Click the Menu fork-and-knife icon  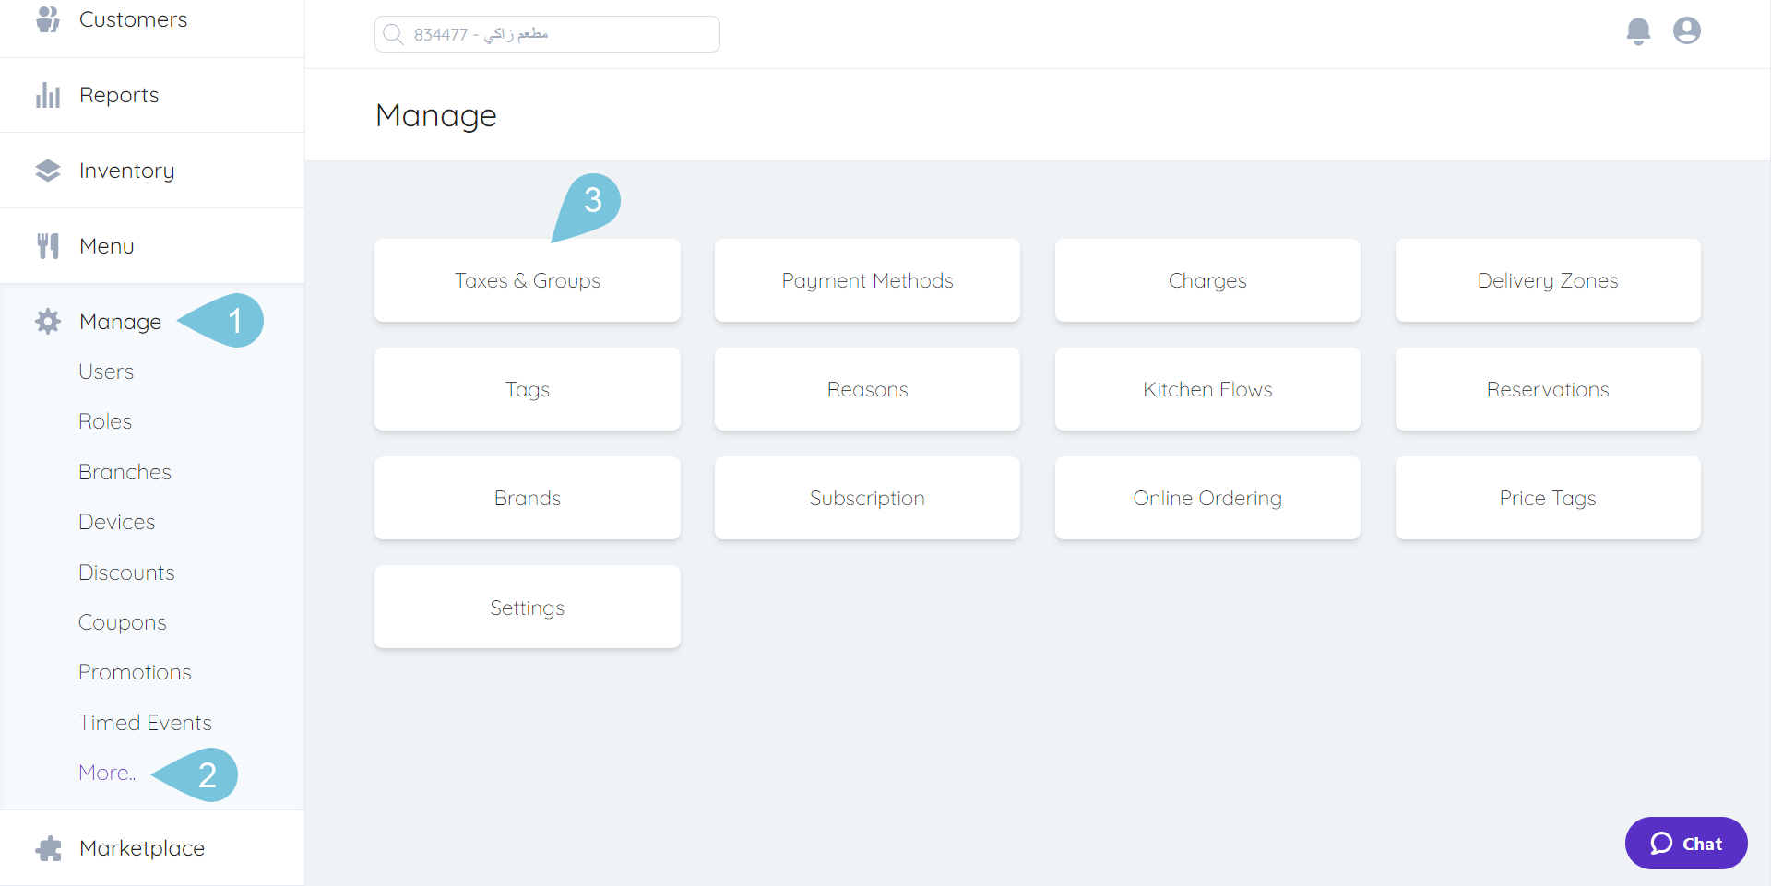pos(47,245)
